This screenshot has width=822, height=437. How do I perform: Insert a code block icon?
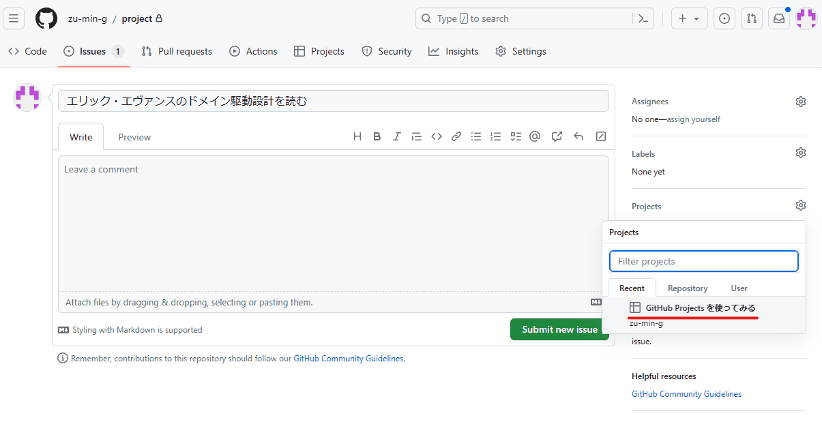pos(437,136)
